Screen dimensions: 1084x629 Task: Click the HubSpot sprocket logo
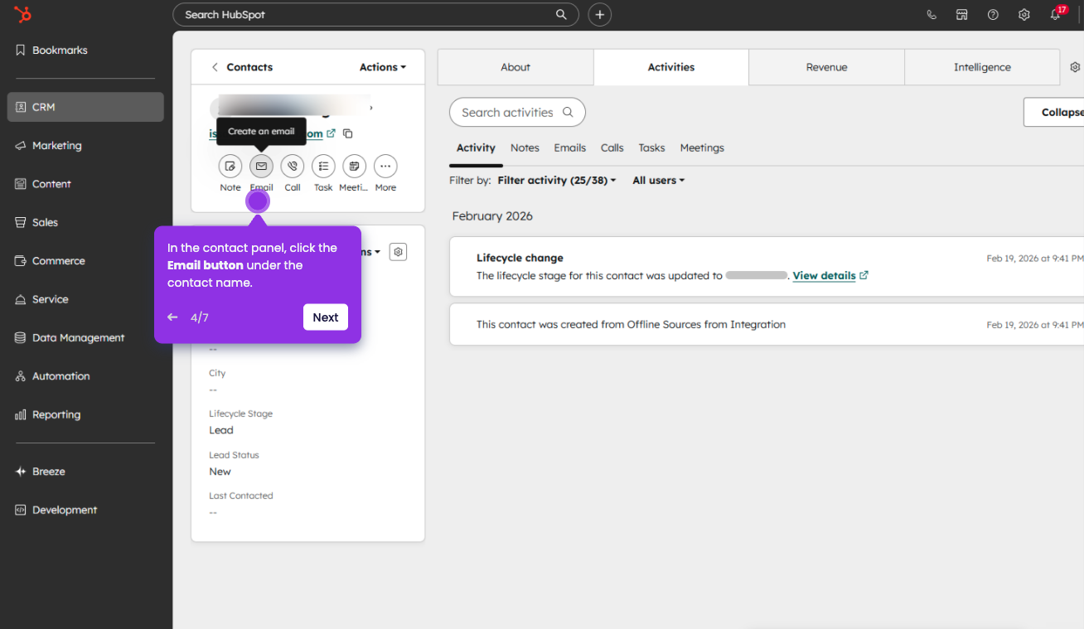(x=23, y=14)
